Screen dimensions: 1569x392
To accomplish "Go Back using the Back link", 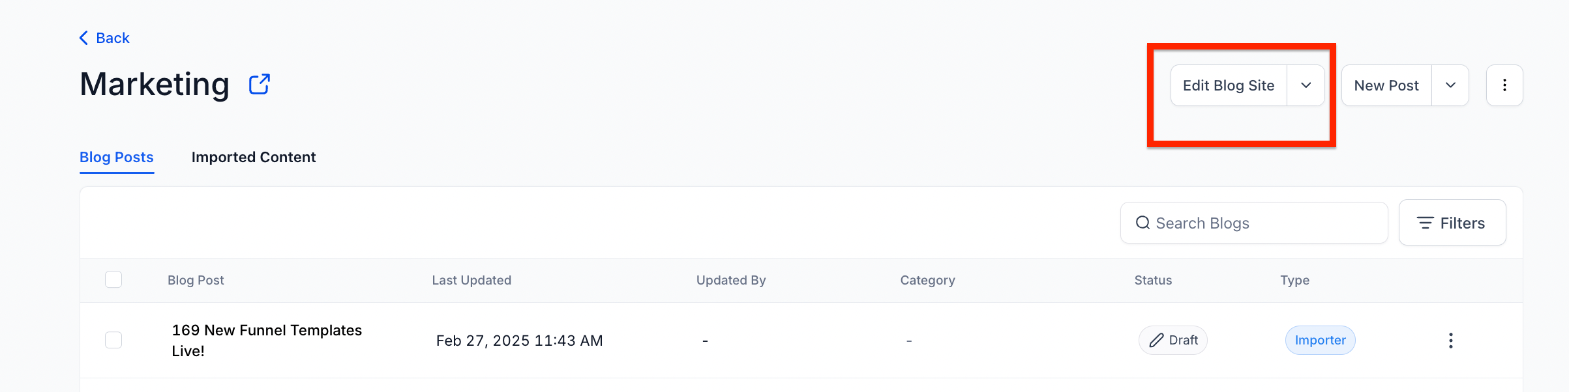I will [x=113, y=38].
